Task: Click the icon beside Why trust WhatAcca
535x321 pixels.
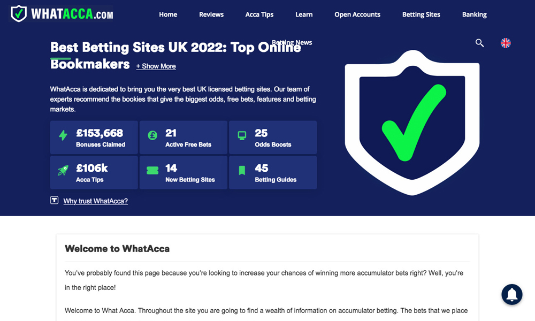Action: pyautogui.click(x=54, y=201)
